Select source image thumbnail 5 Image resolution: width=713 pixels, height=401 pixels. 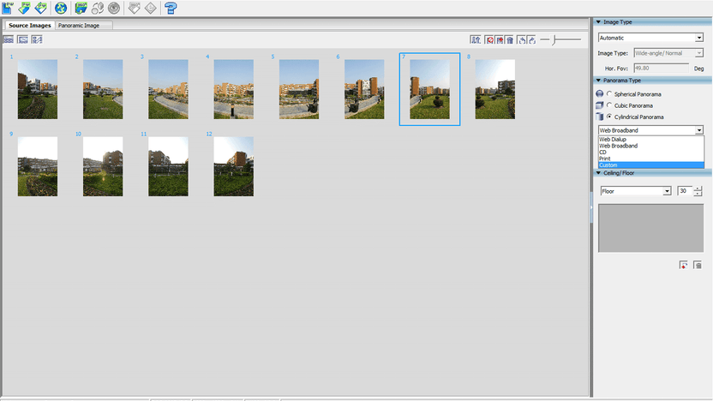(299, 89)
